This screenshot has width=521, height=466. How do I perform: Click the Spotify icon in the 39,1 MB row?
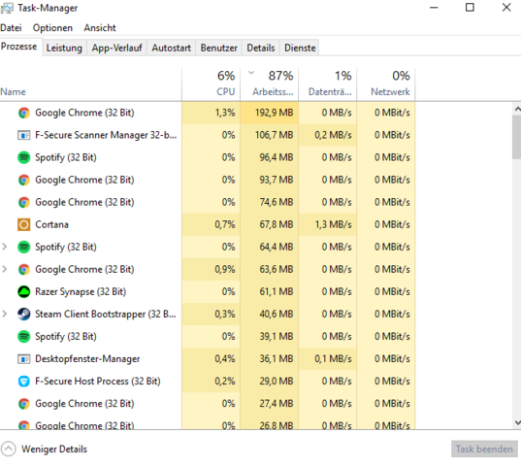point(23,336)
